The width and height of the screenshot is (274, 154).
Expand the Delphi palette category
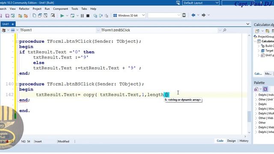tap(256, 104)
